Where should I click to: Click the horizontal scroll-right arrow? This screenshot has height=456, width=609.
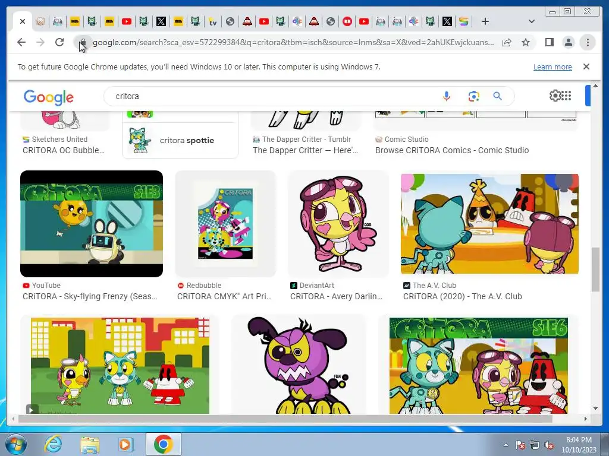click(586, 419)
